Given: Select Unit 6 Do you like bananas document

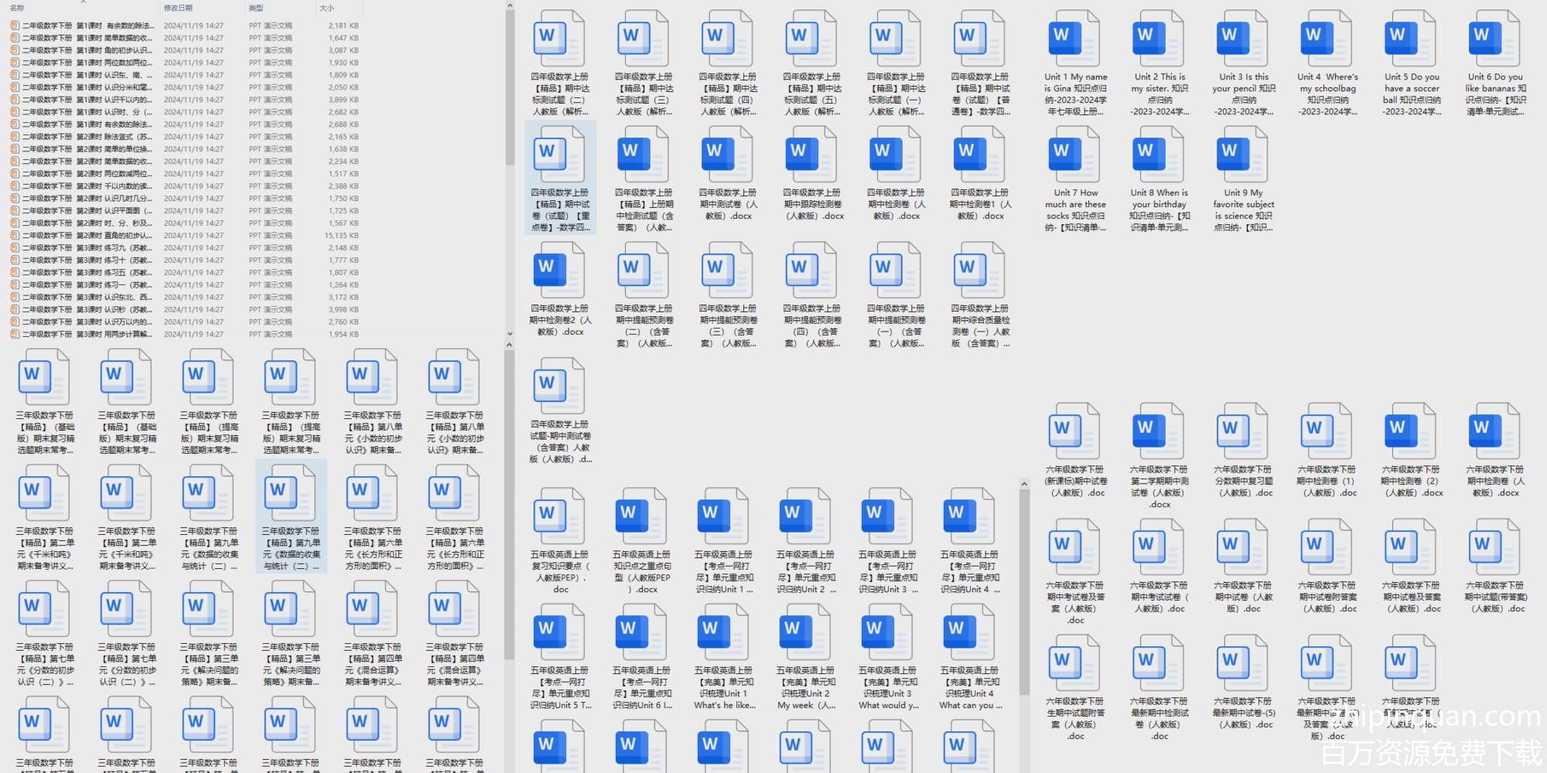Looking at the screenshot, I should (x=1496, y=63).
